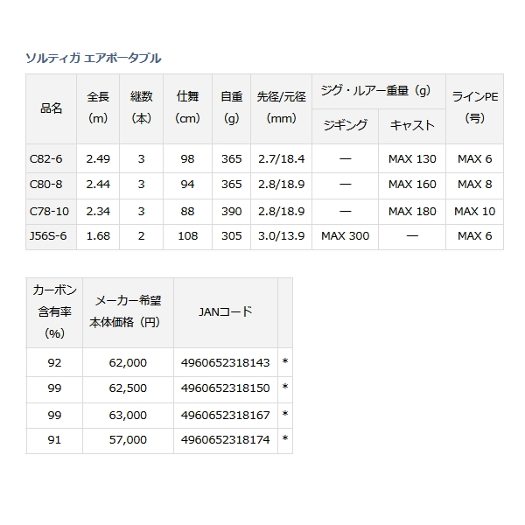The height and width of the screenshot is (525, 525).
Task: Click carbon content value 92
Action: coord(54,362)
